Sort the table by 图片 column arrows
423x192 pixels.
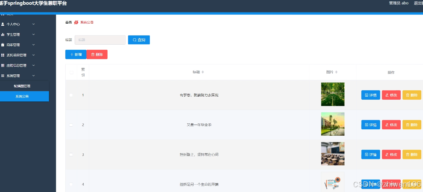click(x=336, y=72)
